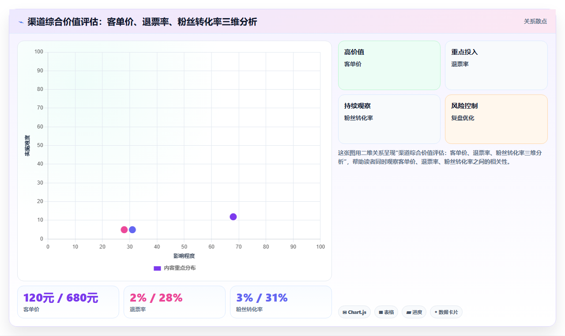
Task: Click the 3% / 31% value
Action: tap(262, 298)
